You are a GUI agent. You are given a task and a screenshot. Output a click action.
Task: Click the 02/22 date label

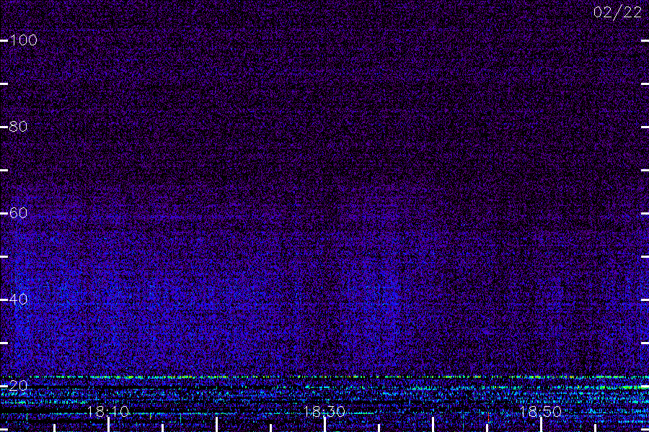click(617, 12)
